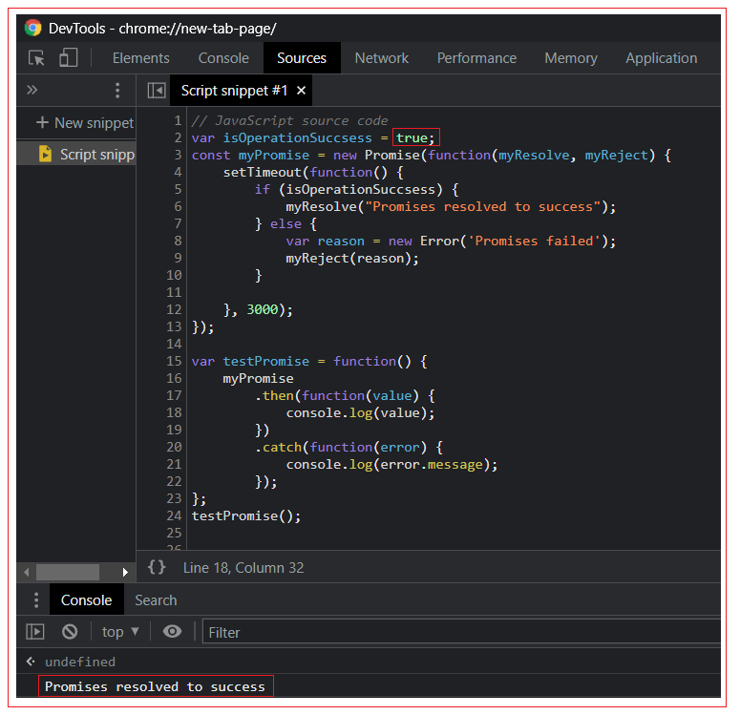Click the setTimeout call on line 4

pyautogui.click(x=313, y=172)
